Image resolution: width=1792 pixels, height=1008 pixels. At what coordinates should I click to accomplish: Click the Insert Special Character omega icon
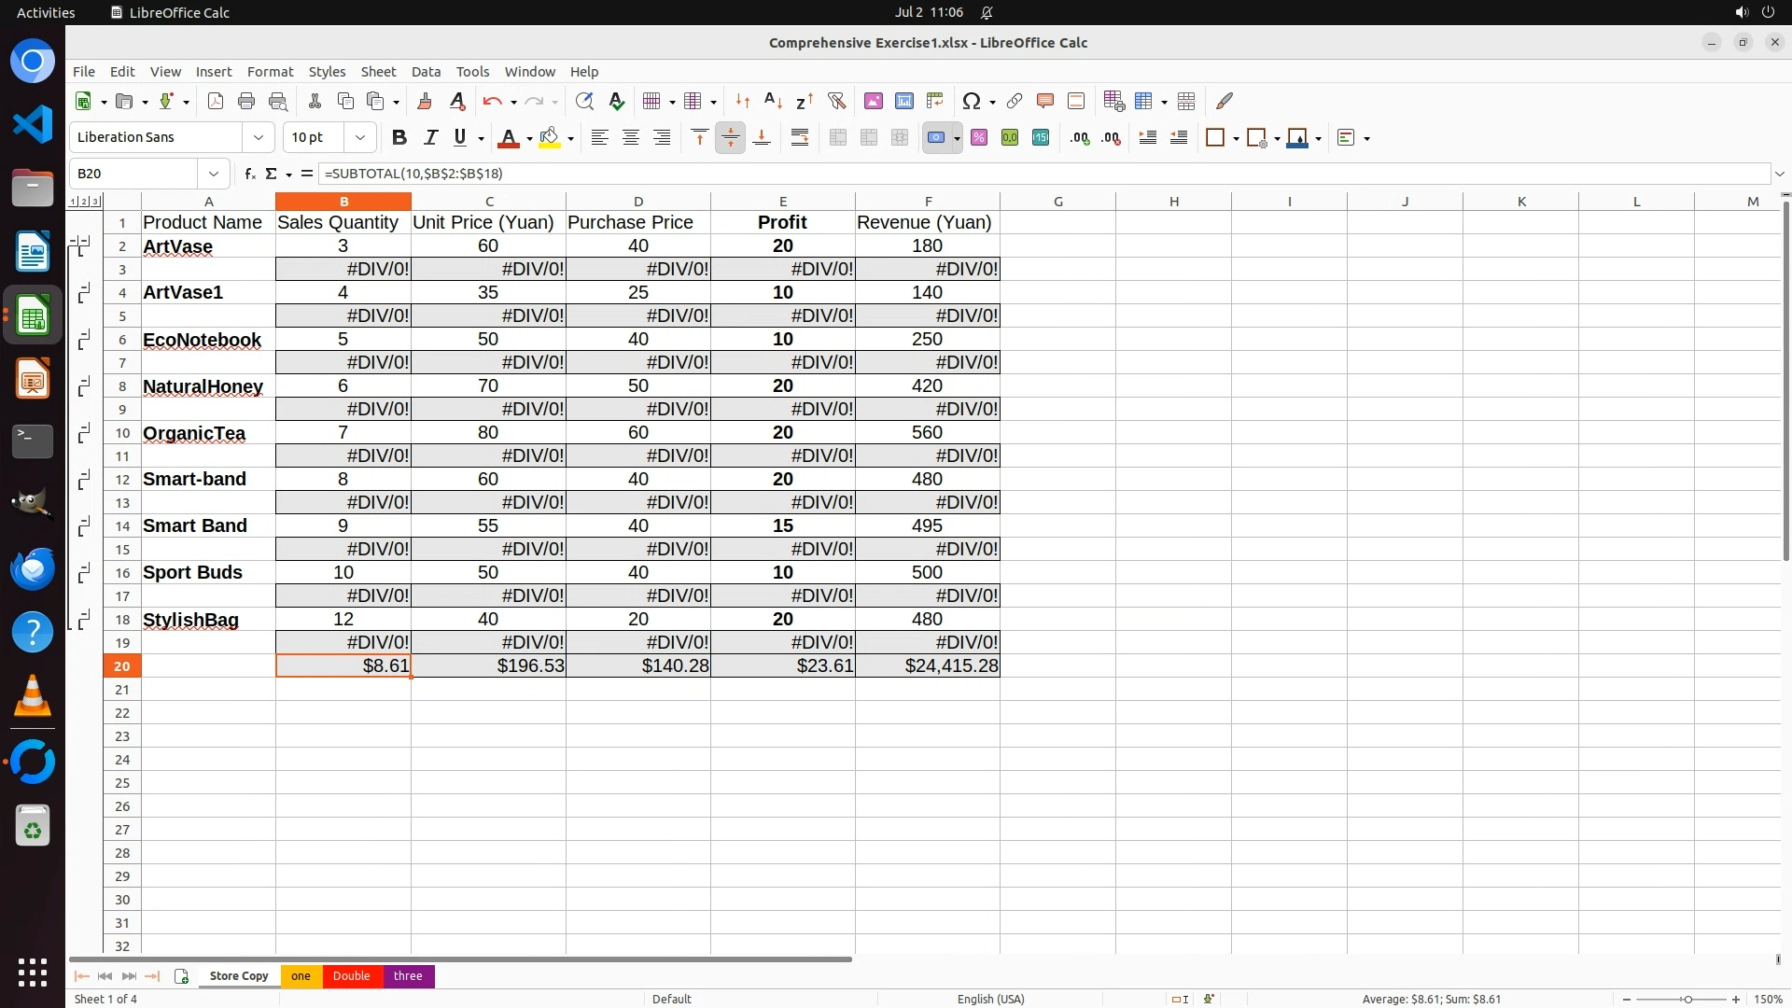click(x=971, y=101)
